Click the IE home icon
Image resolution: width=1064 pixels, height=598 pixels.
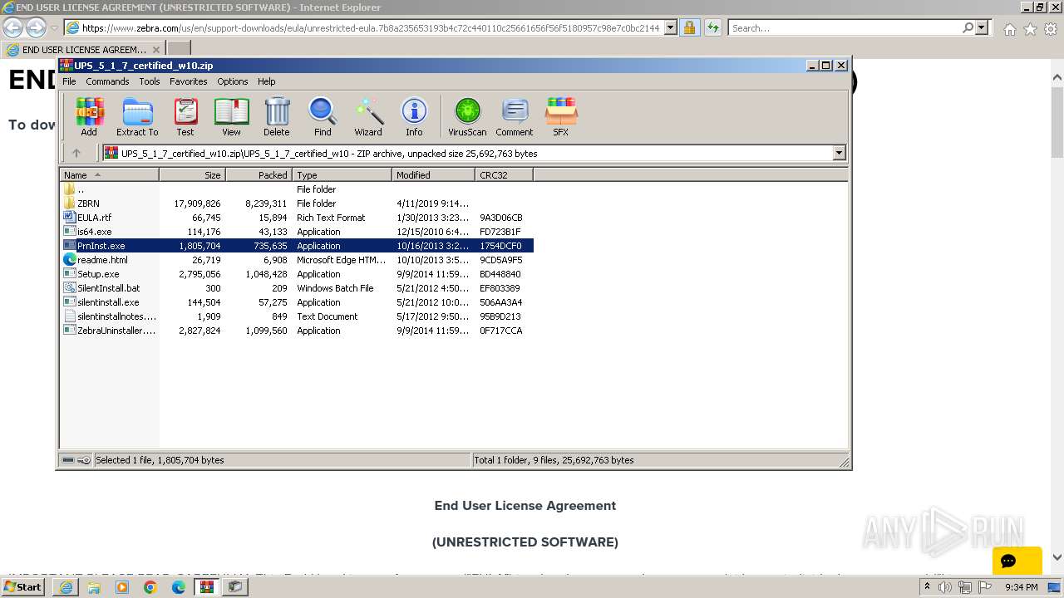pyautogui.click(x=1009, y=29)
